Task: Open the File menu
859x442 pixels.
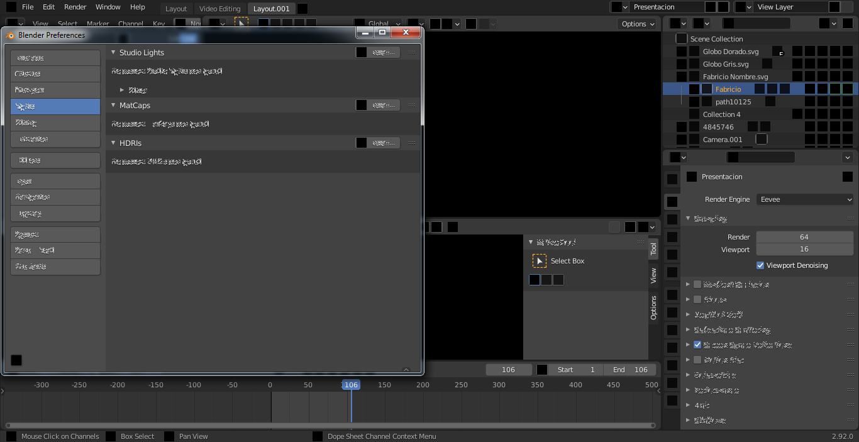Action: 28,7
